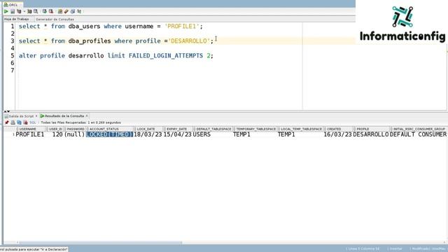Image resolution: width=448 pixels, height=252 pixels.
Task: Click the SQL History icon
Action: pos(73,11)
